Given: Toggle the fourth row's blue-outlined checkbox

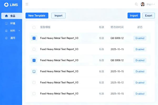Looking at the screenshot, I should tap(34, 71).
